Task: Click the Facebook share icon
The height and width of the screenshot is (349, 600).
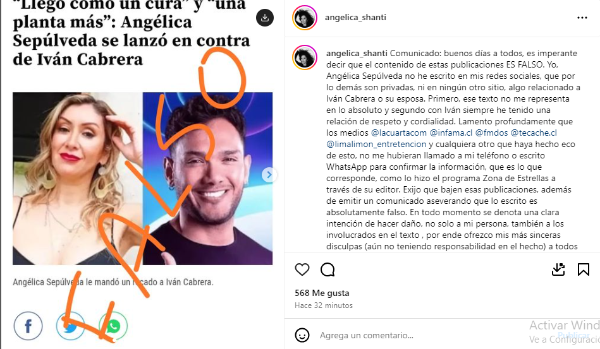Action: [28, 326]
